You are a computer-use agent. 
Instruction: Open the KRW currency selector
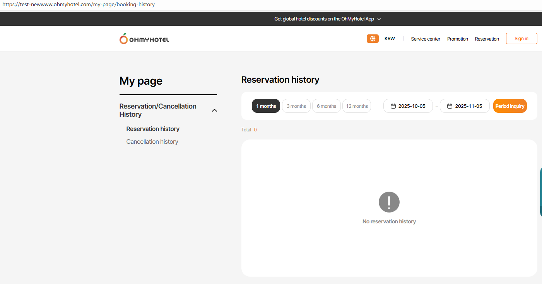click(x=390, y=39)
